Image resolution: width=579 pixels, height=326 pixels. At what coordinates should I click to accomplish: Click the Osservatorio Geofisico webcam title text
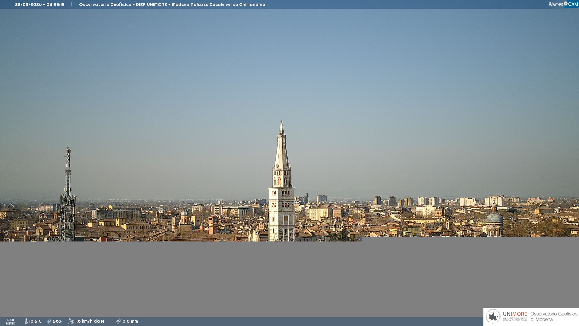[172, 5]
